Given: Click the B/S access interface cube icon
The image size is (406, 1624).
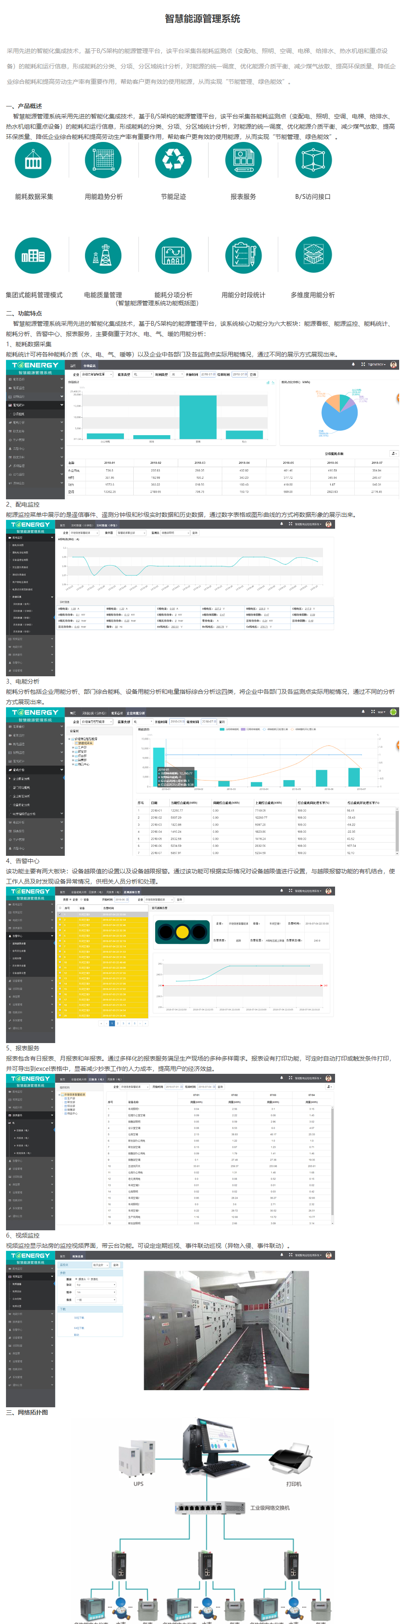Looking at the screenshot, I should 313,160.
